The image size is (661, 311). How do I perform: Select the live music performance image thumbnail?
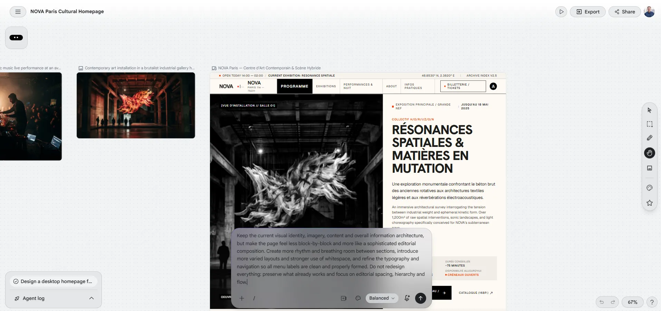tap(31, 117)
